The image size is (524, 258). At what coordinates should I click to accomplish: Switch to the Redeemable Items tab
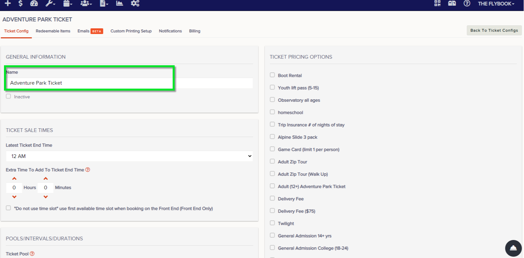point(53,31)
